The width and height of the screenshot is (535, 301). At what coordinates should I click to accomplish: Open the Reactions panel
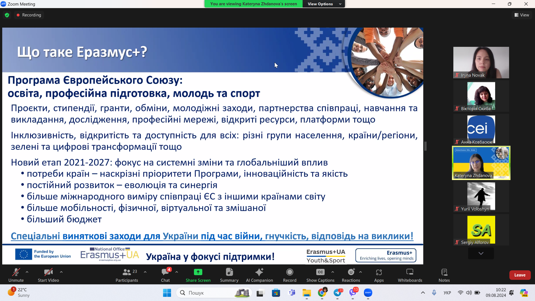coord(351,275)
